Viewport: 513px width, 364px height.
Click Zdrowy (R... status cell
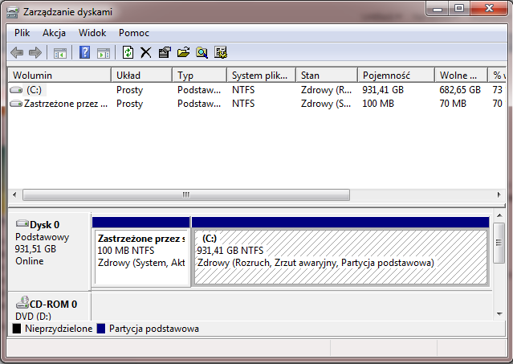(326, 90)
